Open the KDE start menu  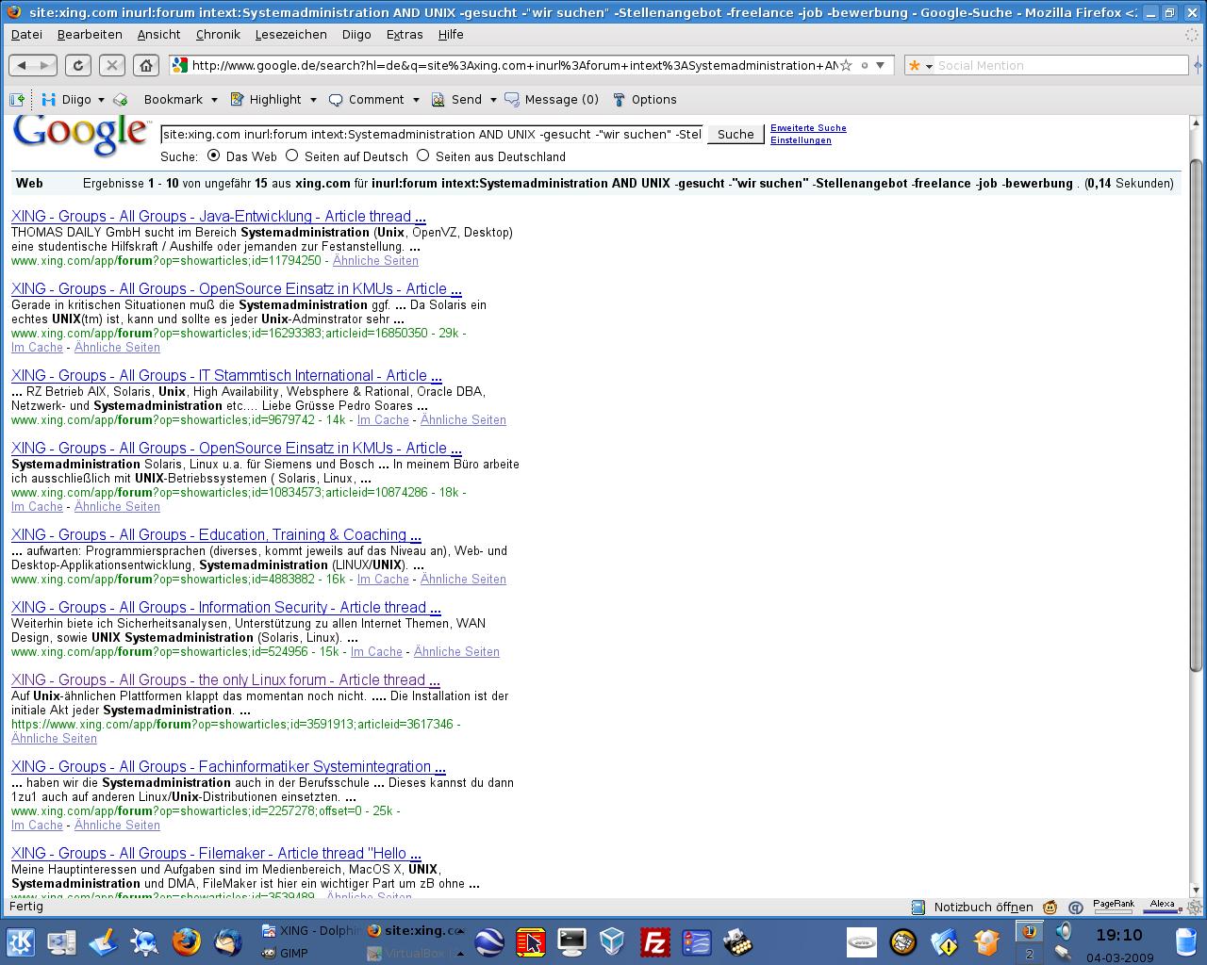point(21,941)
